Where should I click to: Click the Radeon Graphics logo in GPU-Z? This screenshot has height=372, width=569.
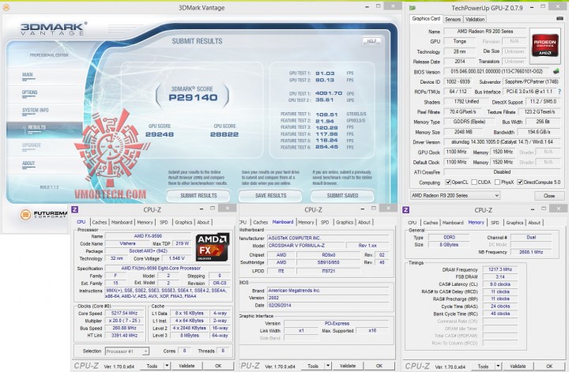545,45
